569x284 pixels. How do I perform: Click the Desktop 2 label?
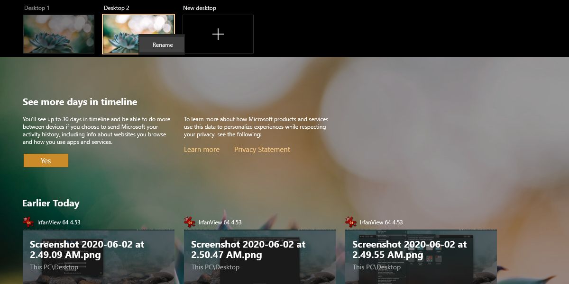[x=117, y=8]
